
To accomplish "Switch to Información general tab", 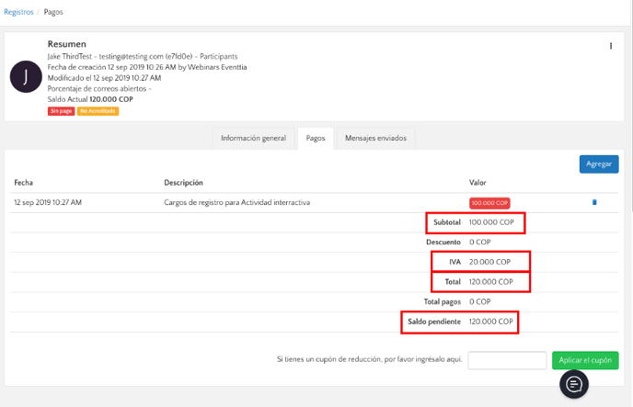I will click(x=253, y=139).
